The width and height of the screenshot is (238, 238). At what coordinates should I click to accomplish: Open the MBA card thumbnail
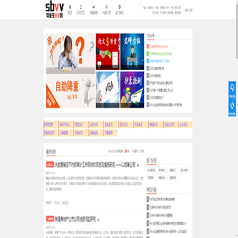pyautogui.click(x=108, y=89)
